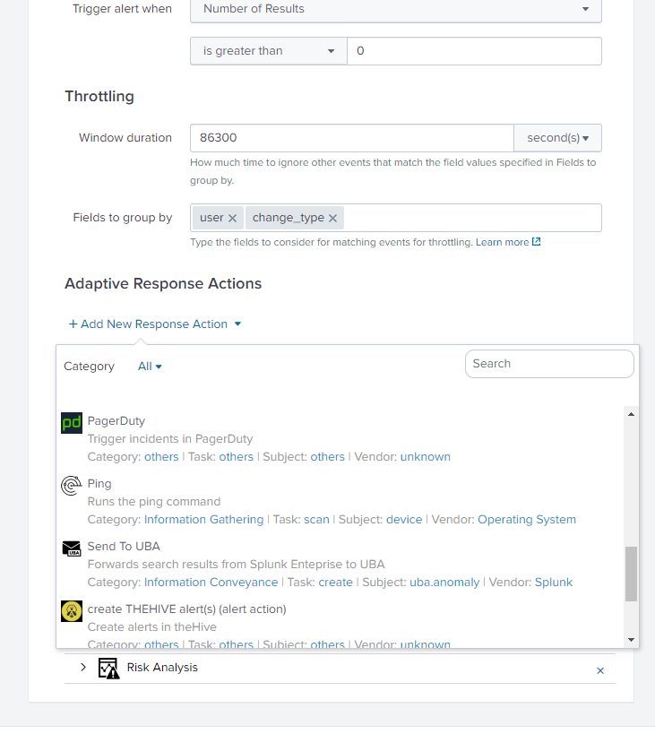Filter by task create
The width and height of the screenshot is (655, 734).
[335, 583]
